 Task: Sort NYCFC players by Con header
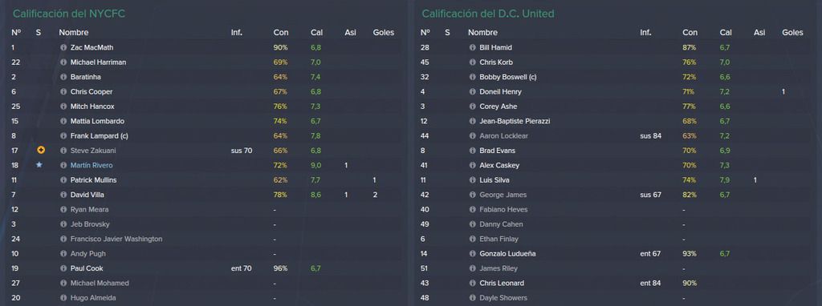click(280, 32)
